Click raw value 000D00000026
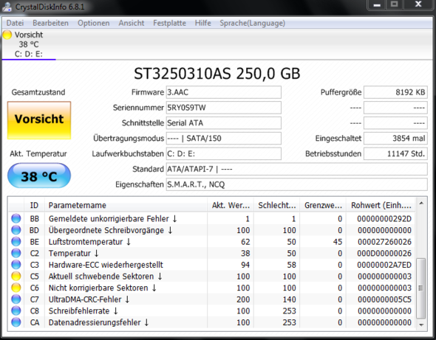 point(384,253)
